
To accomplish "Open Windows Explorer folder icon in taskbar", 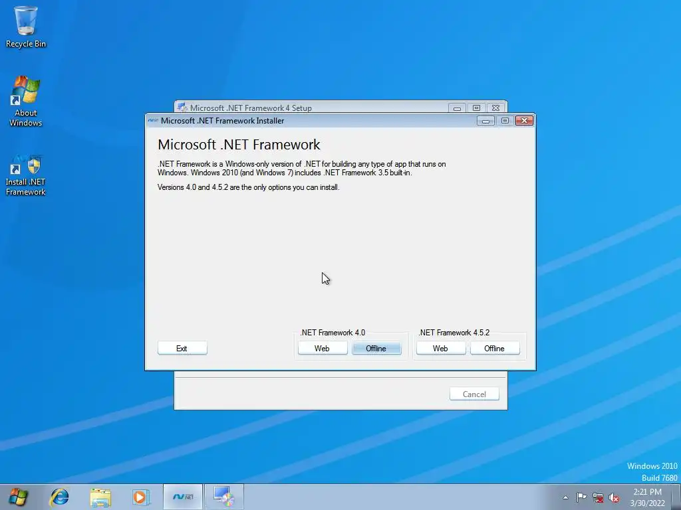I will [100, 497].
